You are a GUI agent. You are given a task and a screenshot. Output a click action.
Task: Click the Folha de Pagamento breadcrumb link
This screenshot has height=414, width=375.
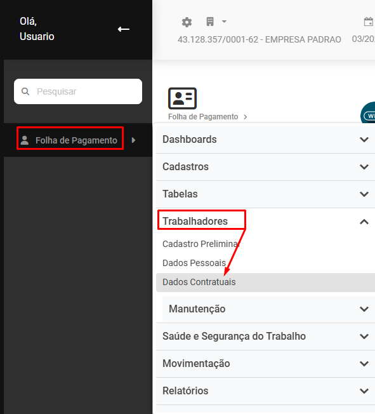point(203,117)
